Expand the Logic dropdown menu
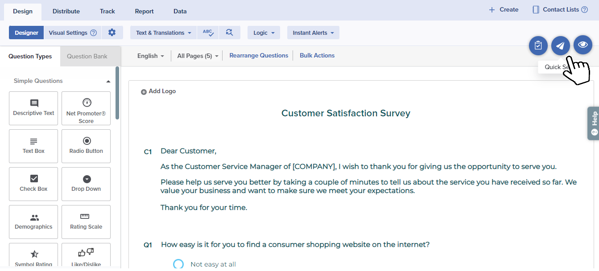The height and width of the screenshot is (271, 599). pyautogui.click(x=264, y=33)
